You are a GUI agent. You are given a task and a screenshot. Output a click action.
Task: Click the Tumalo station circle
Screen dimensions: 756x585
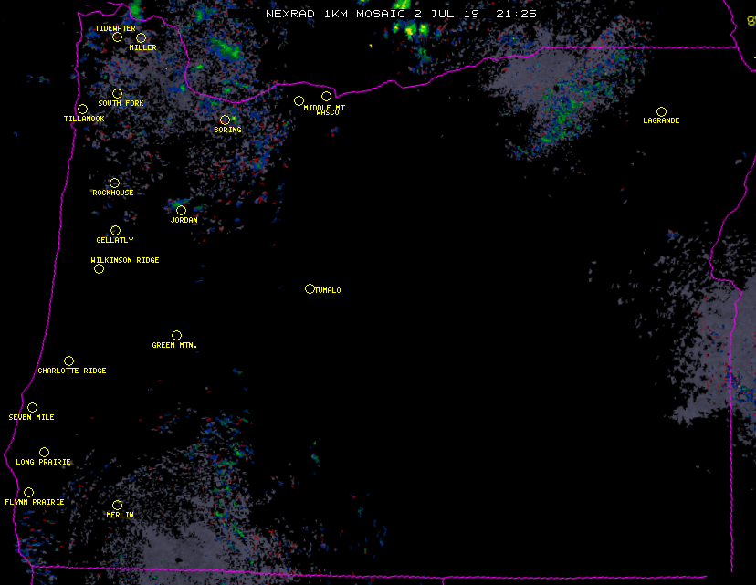(x=310, y=288)
